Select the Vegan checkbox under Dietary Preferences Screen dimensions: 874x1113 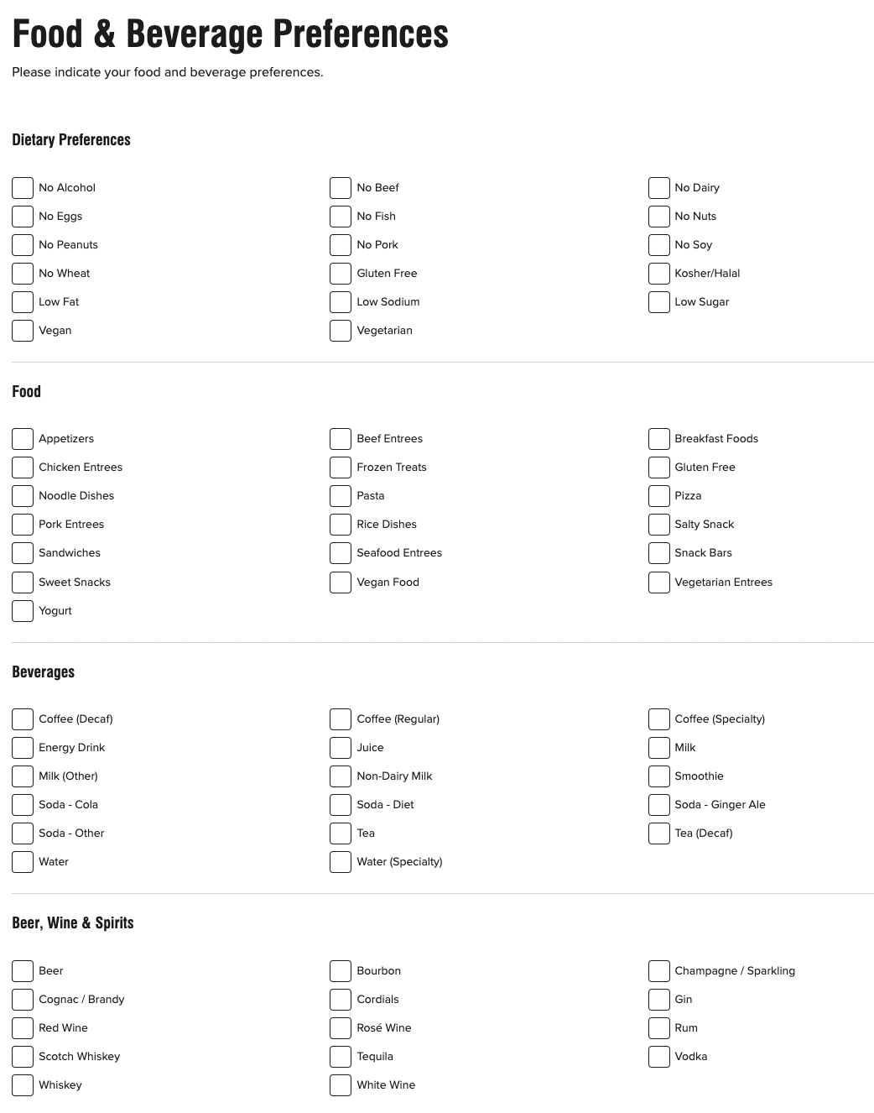(22, 330)
